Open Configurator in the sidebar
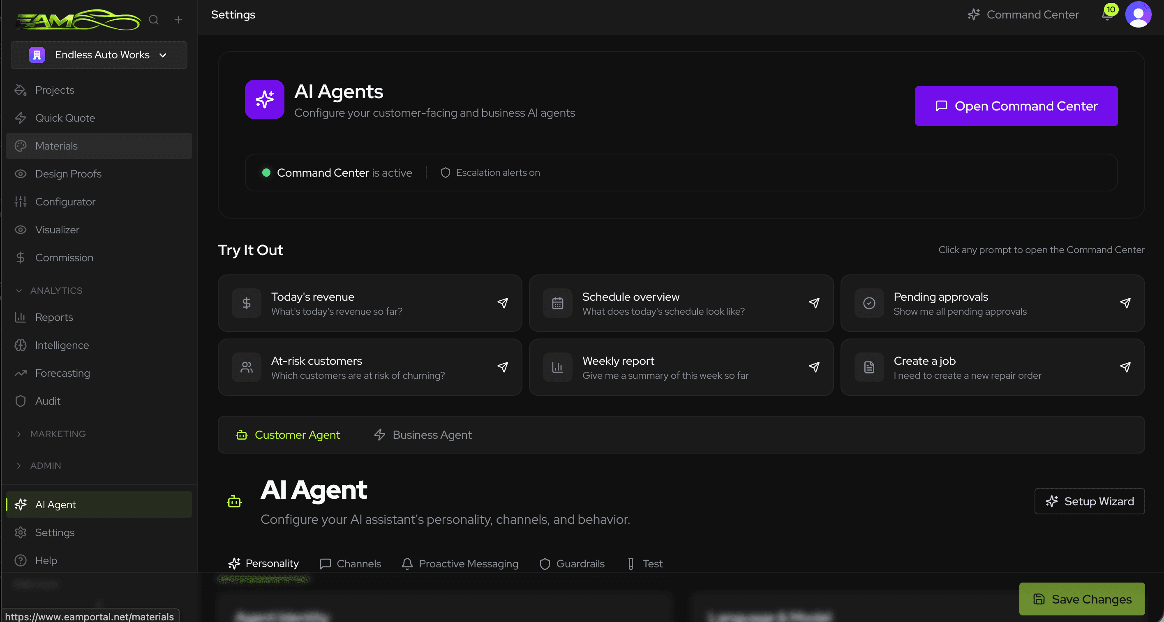 click(x=99, y=202)
